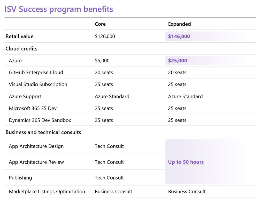Screen dimensions: 259x199
Task: Click the "Microsoft 365 E5 Dev" row label
Action: tap(33, 108)
